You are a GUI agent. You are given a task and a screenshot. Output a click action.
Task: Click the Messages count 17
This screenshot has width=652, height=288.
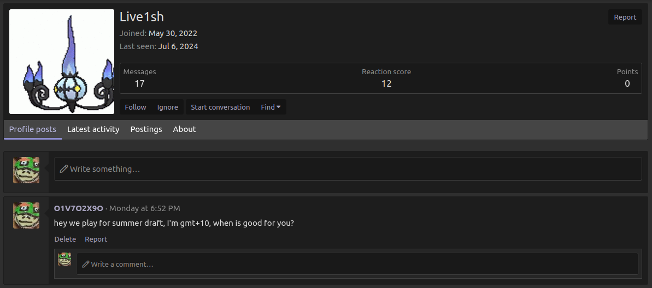click(140, 84)
